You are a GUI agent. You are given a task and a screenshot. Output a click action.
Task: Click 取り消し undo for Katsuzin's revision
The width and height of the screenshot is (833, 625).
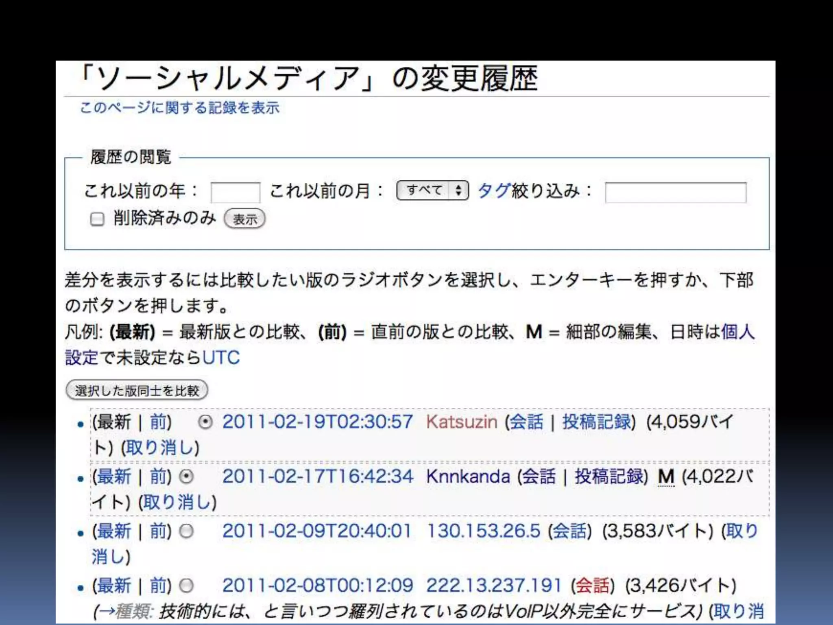pyautogui.click(x=160, y=448)
